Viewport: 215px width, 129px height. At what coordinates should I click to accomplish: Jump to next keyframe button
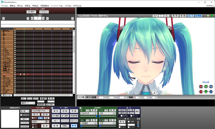[47, 19]
